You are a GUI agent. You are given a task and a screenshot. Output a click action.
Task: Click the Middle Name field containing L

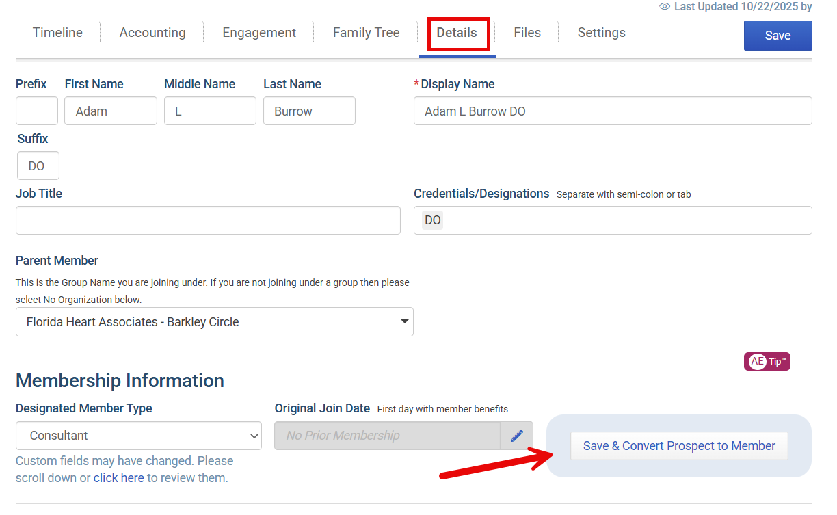coord(210,111)
